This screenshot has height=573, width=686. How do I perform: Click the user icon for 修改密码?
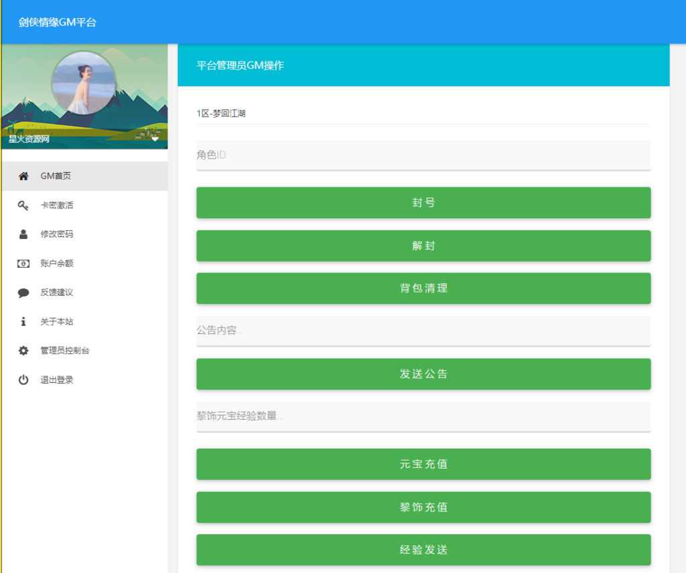[x=23, y=234]
